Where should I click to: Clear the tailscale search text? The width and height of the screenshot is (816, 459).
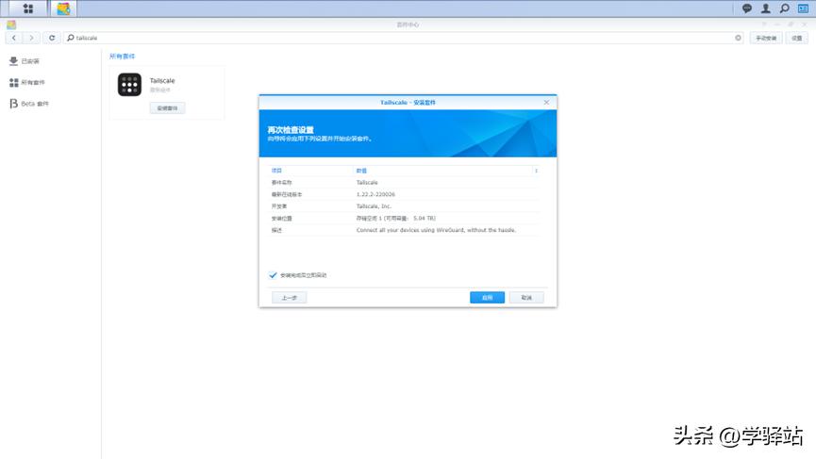click(x=738, y=38)
